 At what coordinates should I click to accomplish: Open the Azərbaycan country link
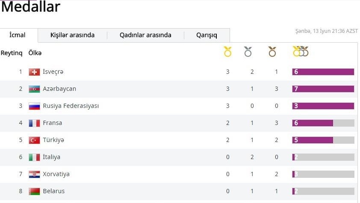click(x=59, y=89)
